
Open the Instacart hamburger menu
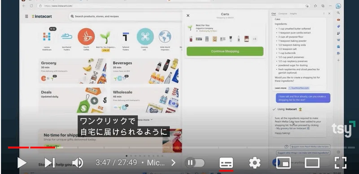pos(26,16)
